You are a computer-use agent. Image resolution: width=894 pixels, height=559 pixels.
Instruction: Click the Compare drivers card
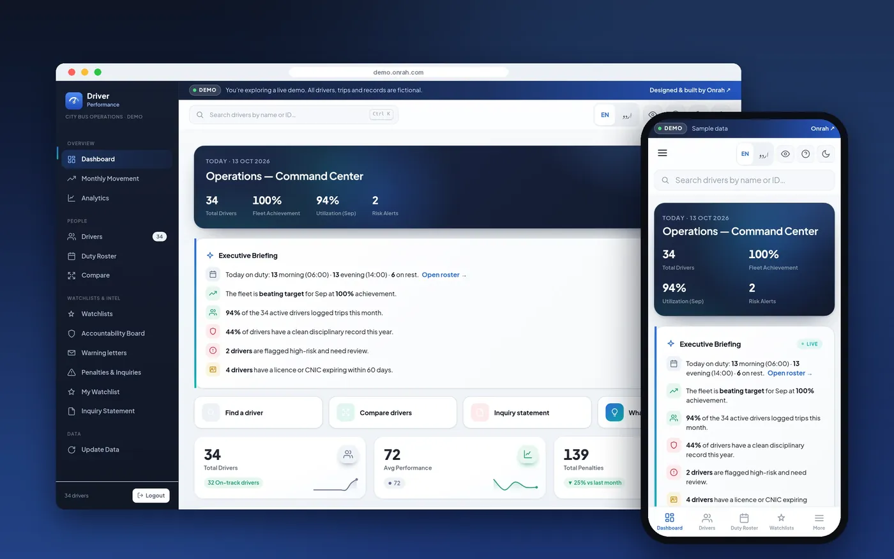tap(393, 413)
